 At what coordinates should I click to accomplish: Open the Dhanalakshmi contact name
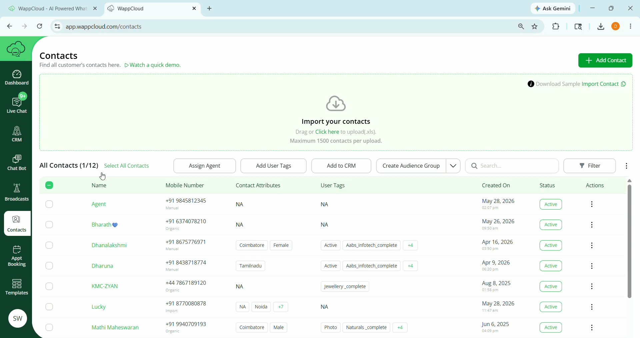tap(109, 246)
